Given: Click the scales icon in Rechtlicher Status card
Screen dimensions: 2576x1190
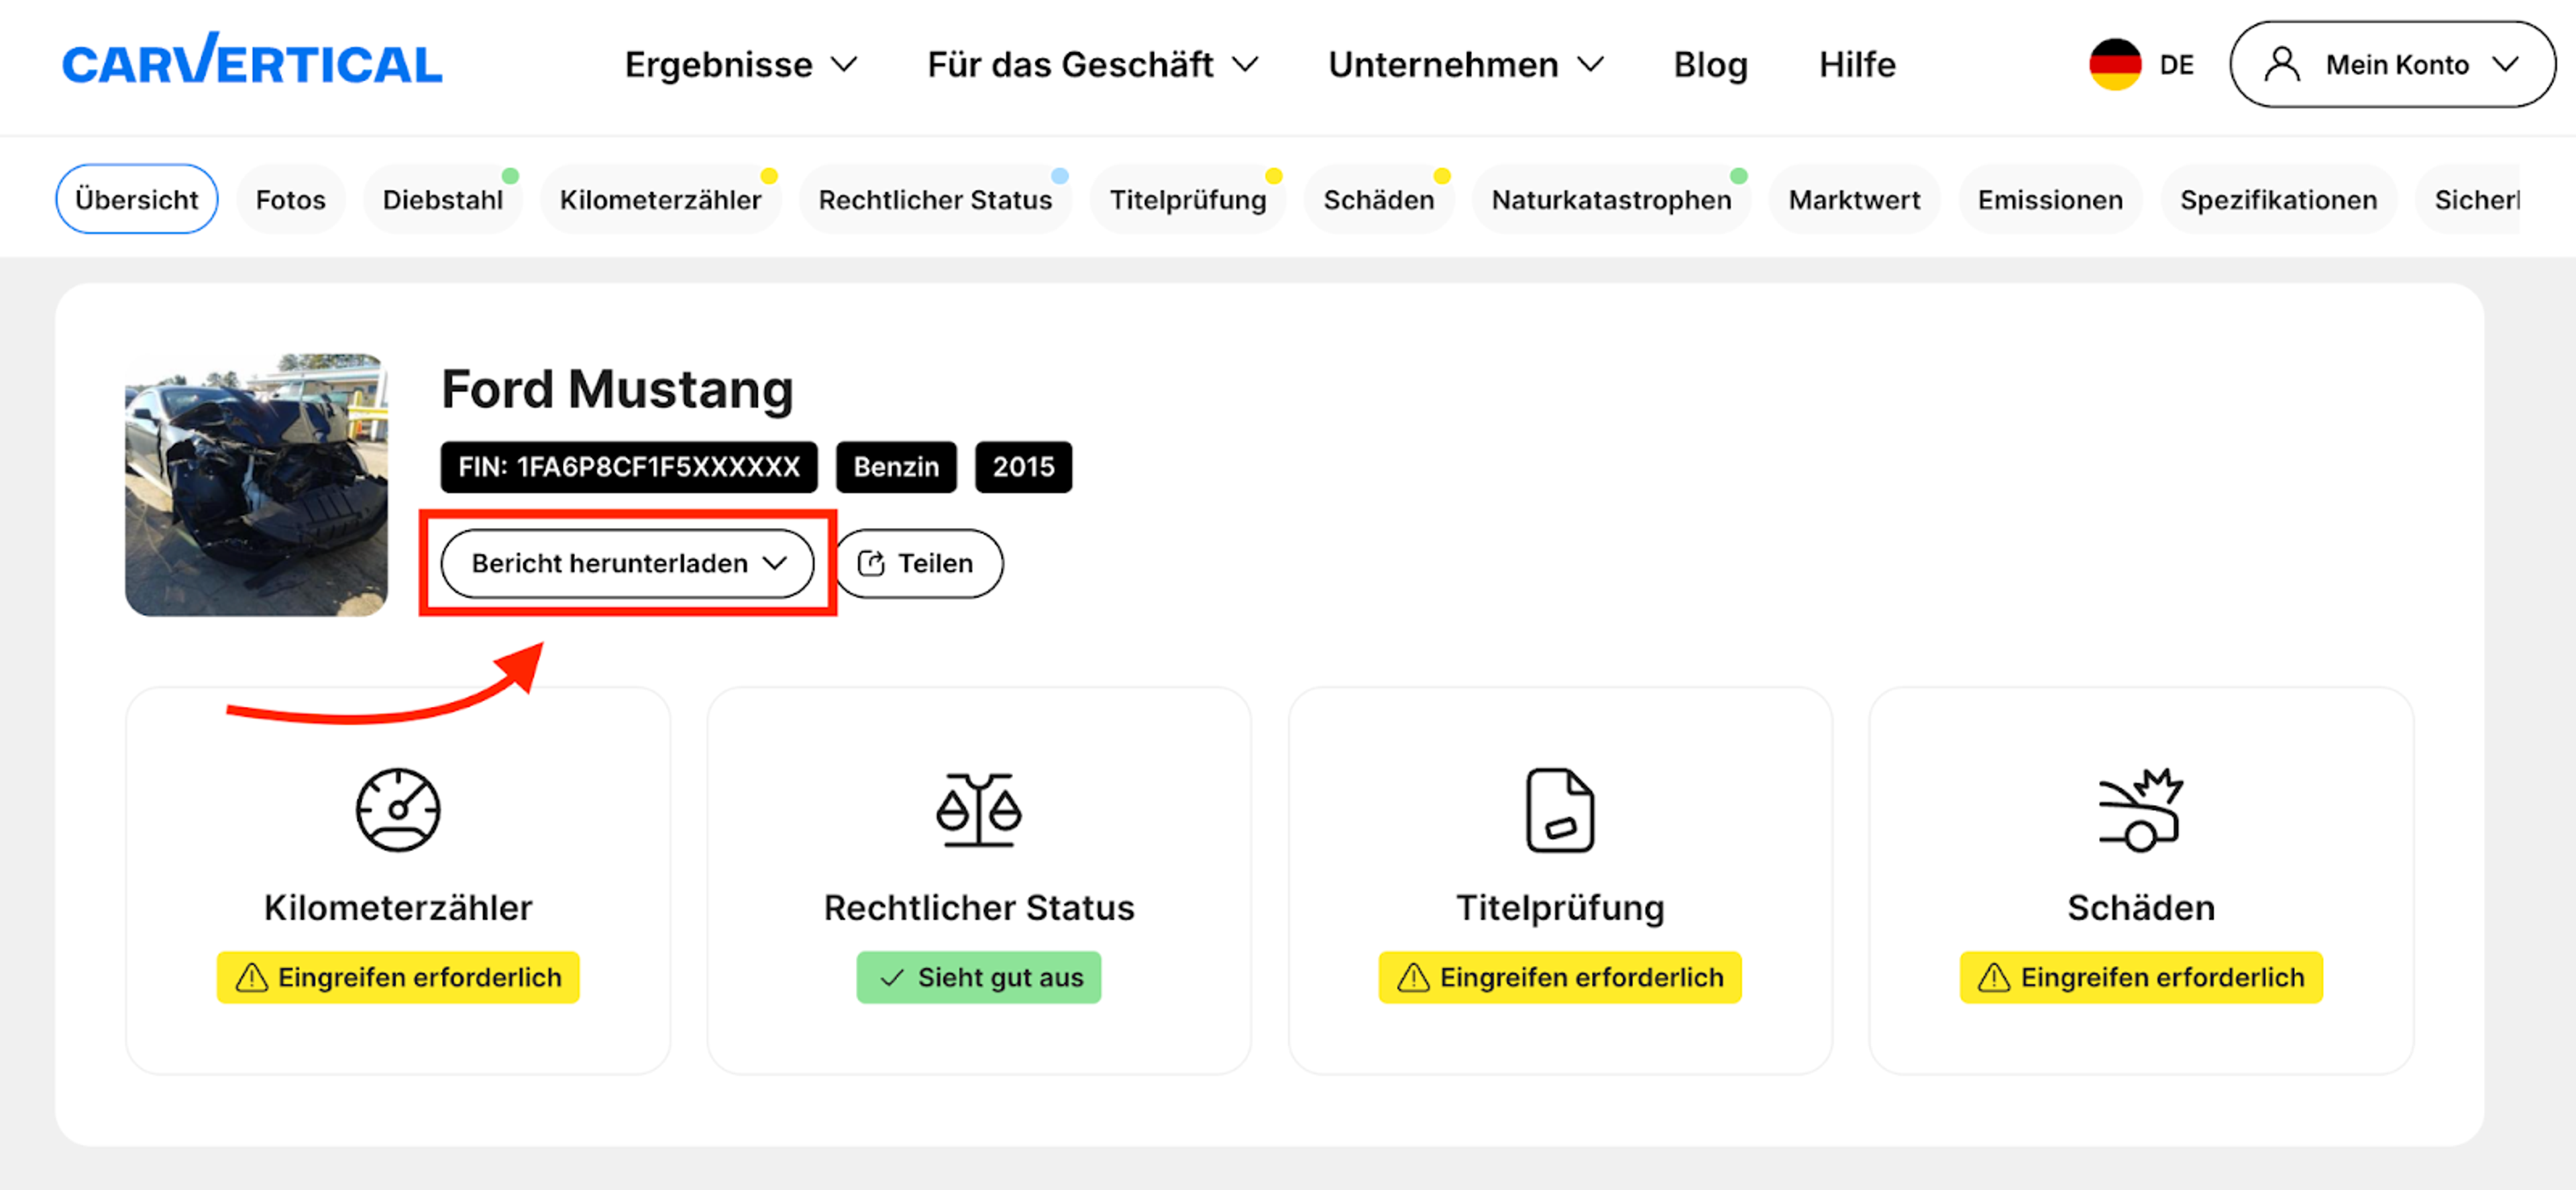Looking at the screenshot, I should [x=979, y=809].
